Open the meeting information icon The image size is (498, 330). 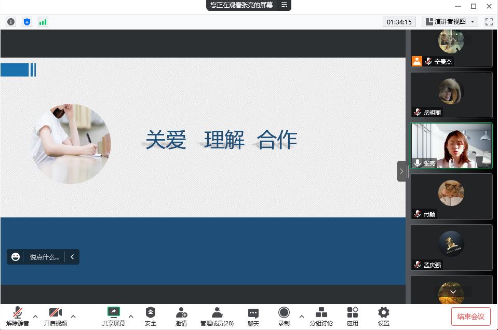[11, 22]
